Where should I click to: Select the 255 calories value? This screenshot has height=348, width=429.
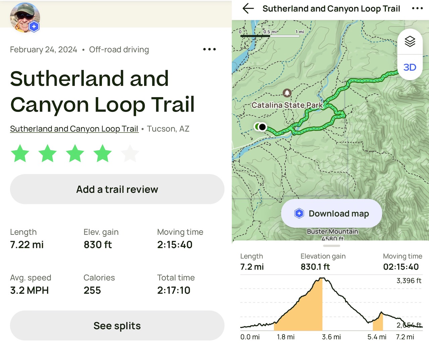coord(92,290)
